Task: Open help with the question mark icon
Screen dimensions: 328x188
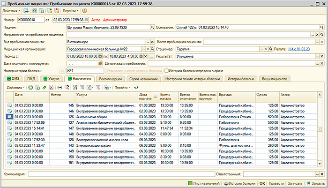Action: [x=85, y=10]
